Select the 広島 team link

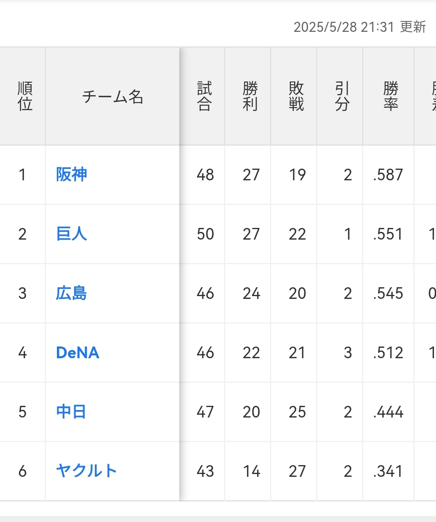pos(71,293)
